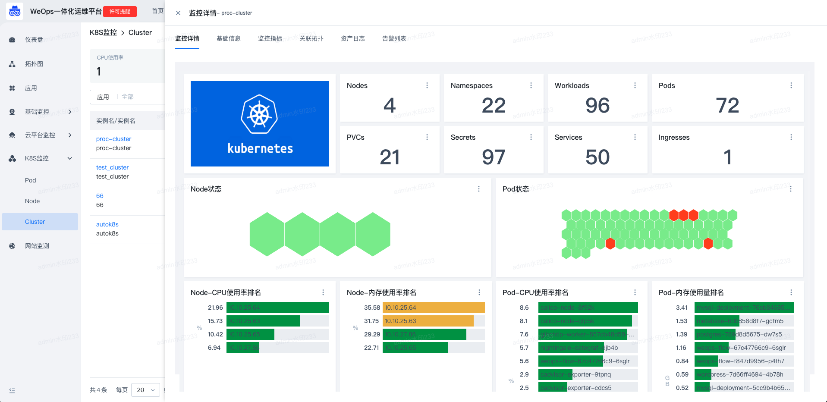This screenshot has width=827, height=402.
Task: Close the monitoring details drawer
Action: point(178,13)
